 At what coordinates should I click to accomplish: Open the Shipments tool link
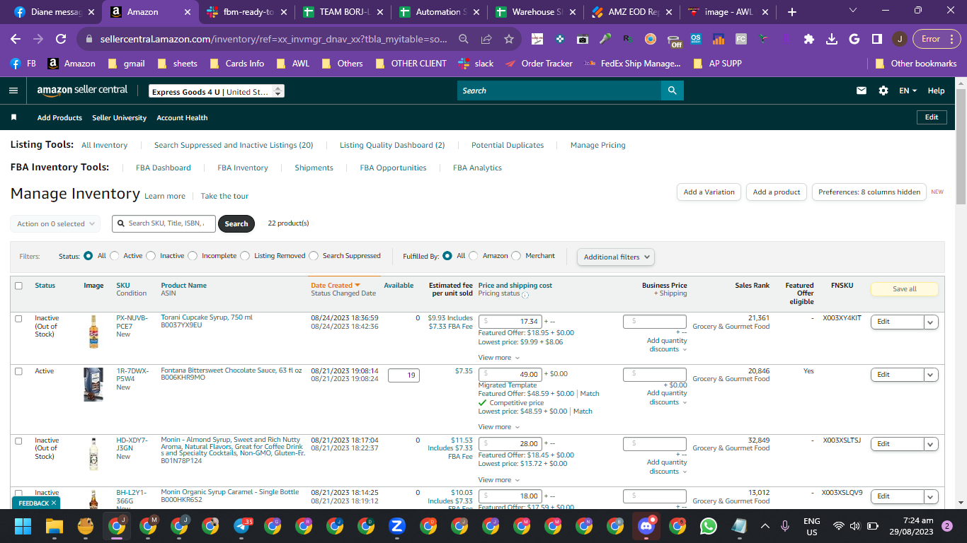point(314,168)
